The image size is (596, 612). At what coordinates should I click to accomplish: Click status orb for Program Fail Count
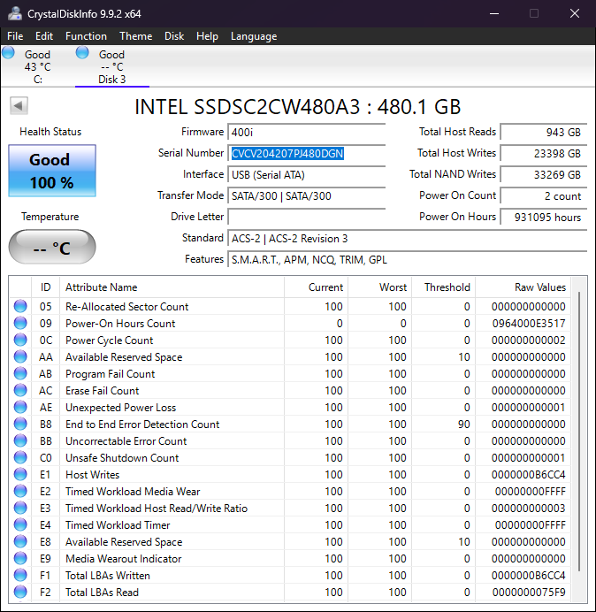tap(20, 373)
